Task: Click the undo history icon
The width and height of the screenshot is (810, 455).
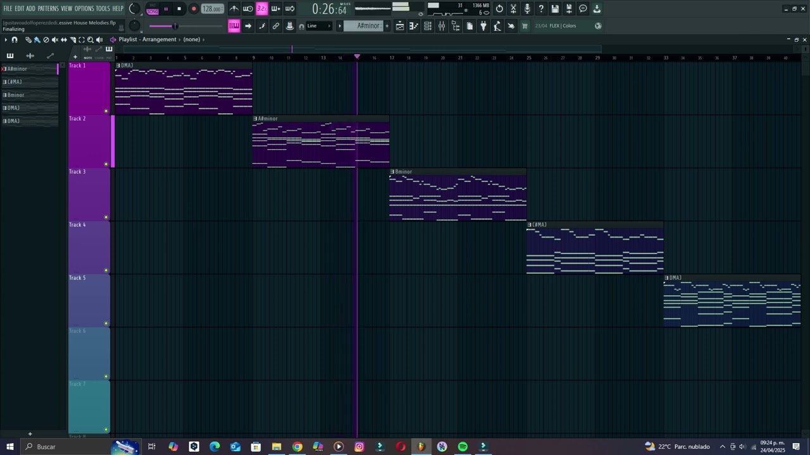Action: 499,9
